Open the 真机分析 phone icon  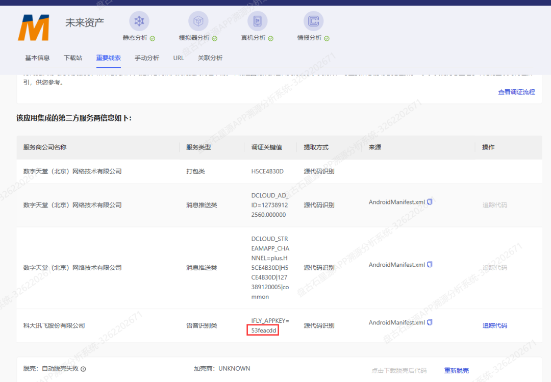click(257, 21)
